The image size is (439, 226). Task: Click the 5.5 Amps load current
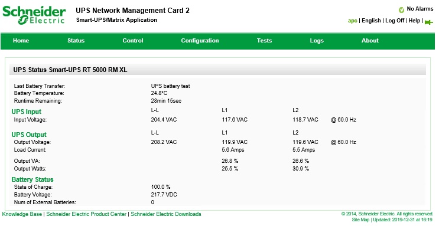pos(304,150)
